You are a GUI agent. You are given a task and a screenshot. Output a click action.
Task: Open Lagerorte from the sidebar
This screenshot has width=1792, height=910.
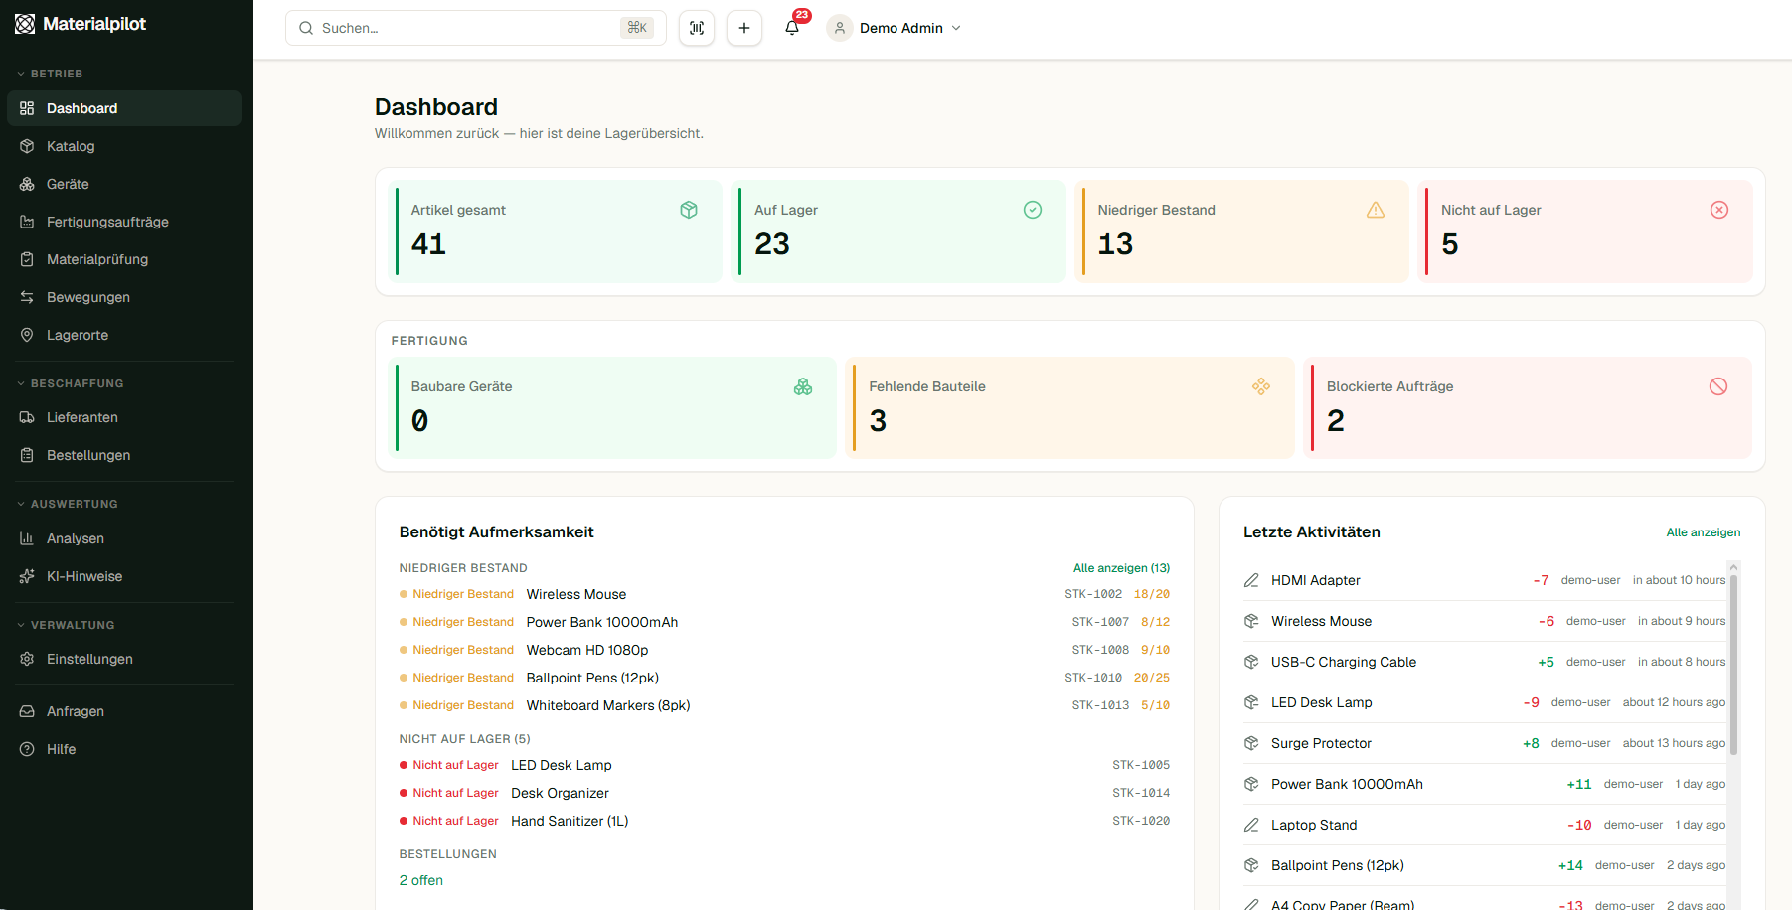click(x=77, y=335)
